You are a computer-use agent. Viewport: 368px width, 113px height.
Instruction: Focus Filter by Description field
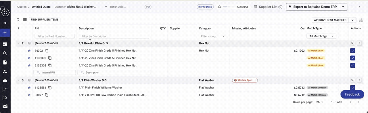coord(114,36)
